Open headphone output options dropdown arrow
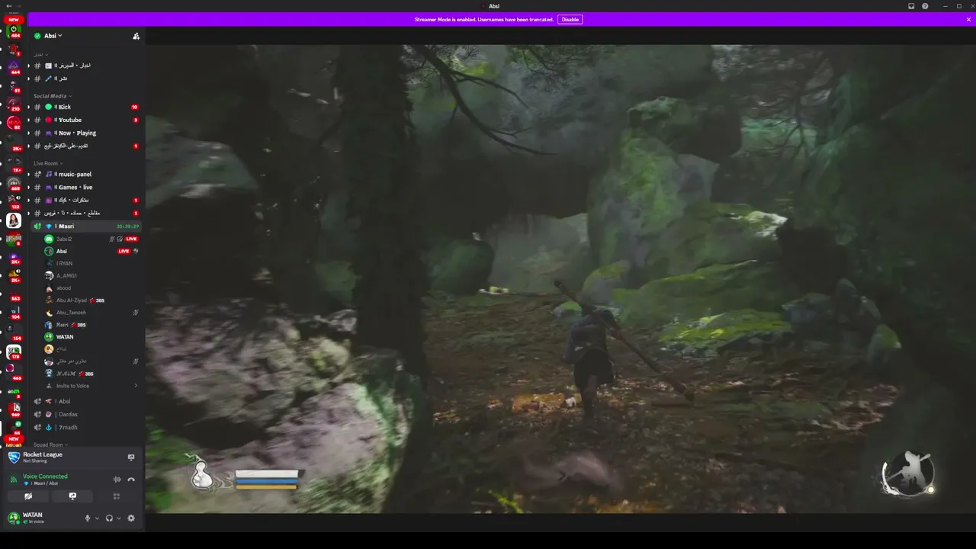This screenshot has height=549, width=976. (x=119, y=518)
